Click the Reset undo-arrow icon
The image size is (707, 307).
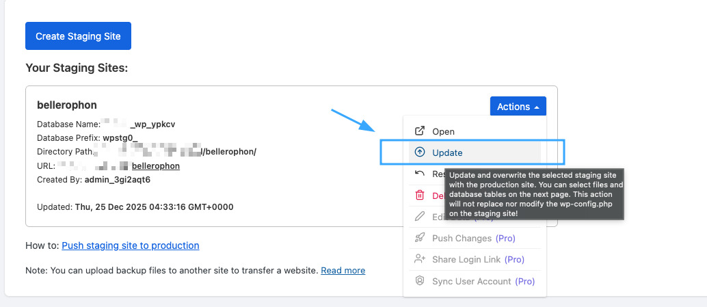point(420,174)
